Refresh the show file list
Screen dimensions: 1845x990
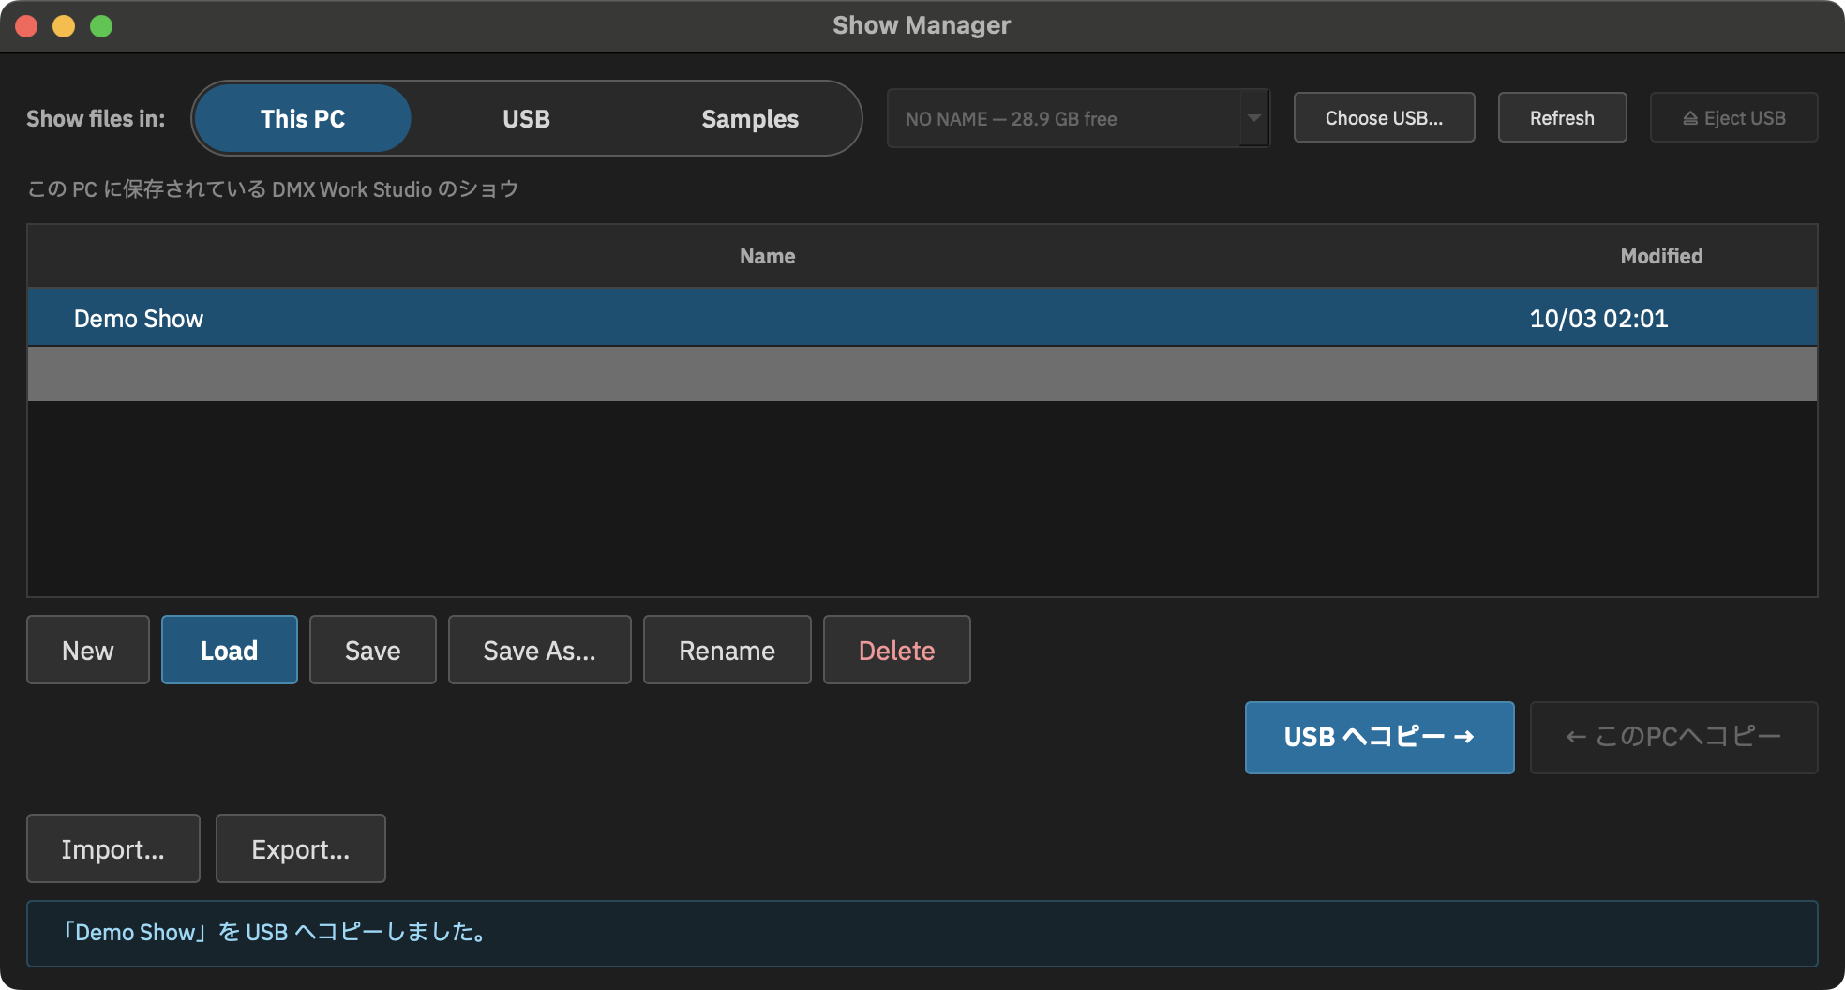pos(1562,117)
